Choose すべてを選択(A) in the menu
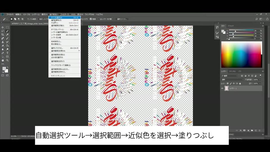 (65, 17)
